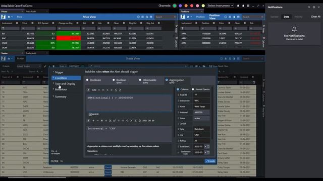Select Aggregation query radio option
This screenshot has width=323, height=181.
click(x=167, y=80)
